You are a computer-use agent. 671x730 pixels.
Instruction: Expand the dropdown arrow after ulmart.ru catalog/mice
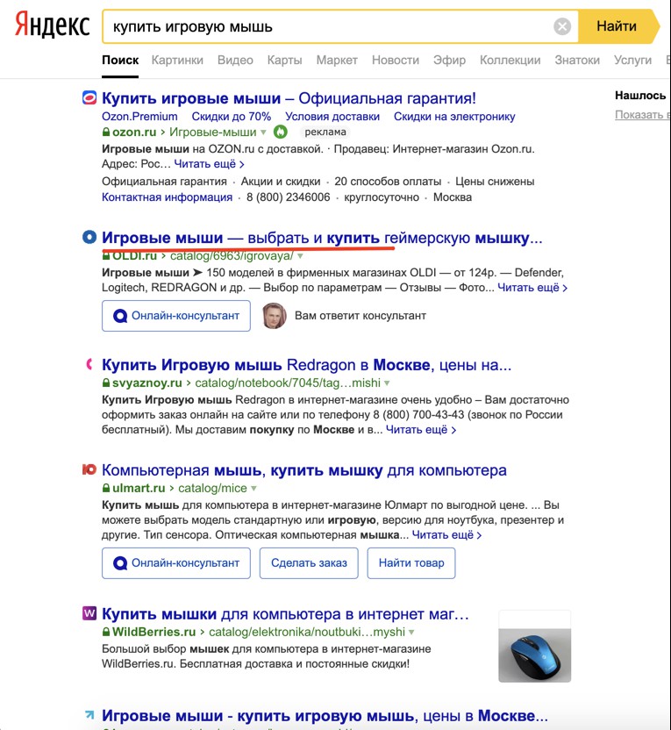coord(253,489)
